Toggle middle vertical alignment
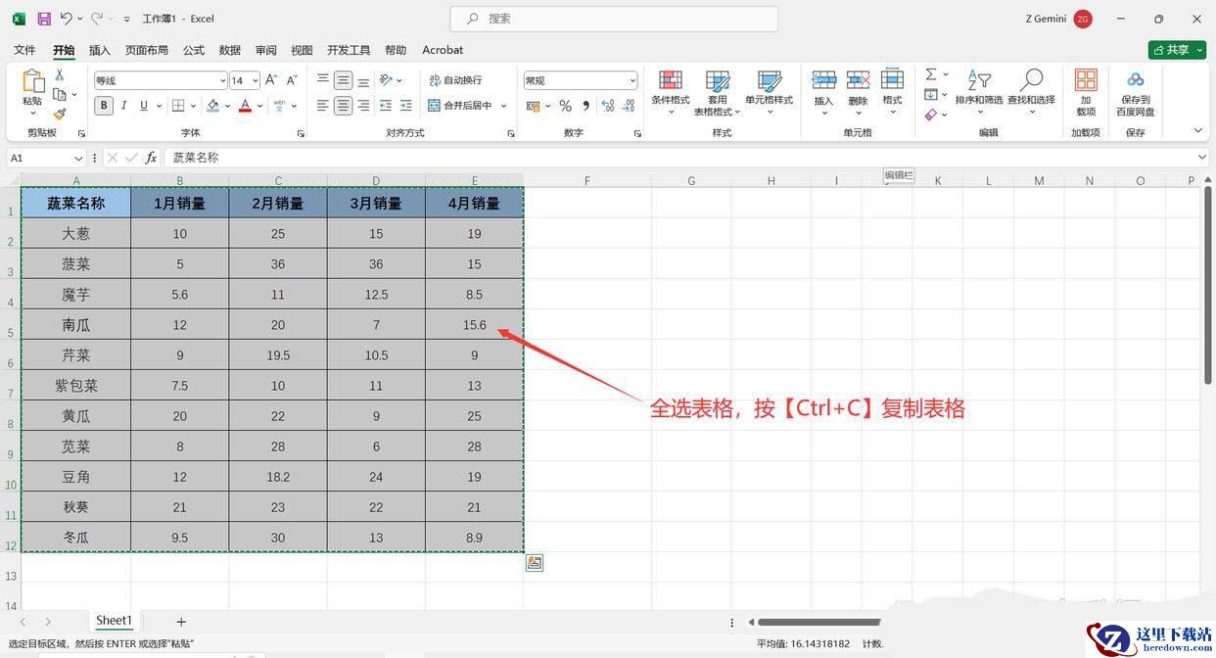This screenshot has width=1216, height=658. coord(343,80)
